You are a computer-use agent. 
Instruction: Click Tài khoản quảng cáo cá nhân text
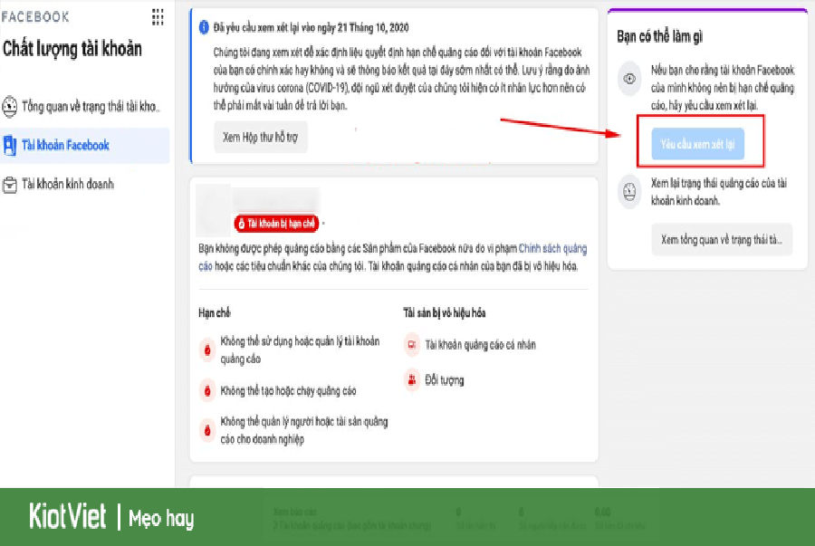pyautogui.click(x=480, y=345)
